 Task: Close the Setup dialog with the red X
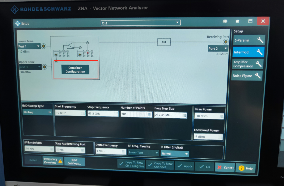[263, 21]
